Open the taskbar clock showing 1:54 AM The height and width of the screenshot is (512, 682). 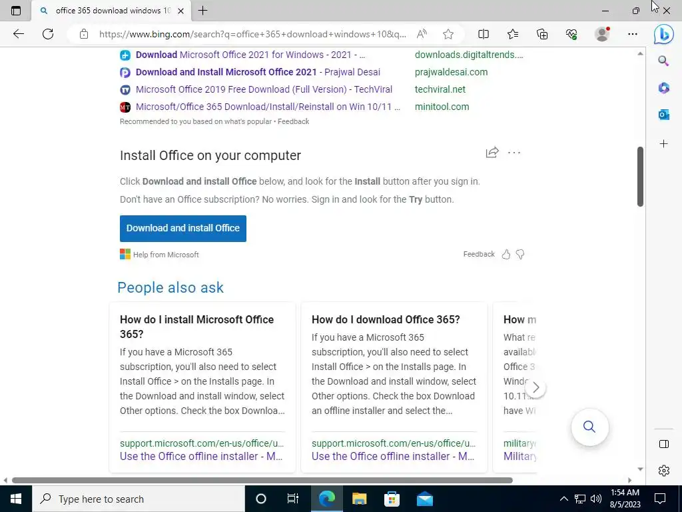coord(625,499)
